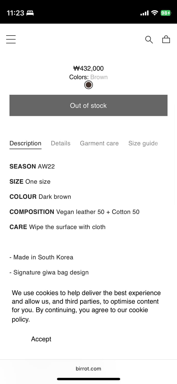Screen dimensions: 177x384
Task: Tap the bed sleep focus icon
Action: [30, 13]
